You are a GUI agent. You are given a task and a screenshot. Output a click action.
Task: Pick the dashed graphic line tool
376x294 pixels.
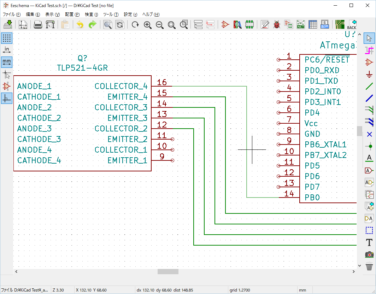[369, 230]
